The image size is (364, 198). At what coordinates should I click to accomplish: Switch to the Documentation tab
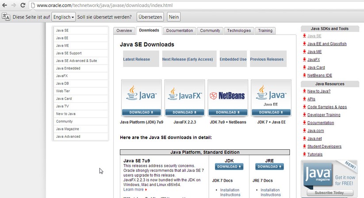pyautogui.click(x=180, y=31)
